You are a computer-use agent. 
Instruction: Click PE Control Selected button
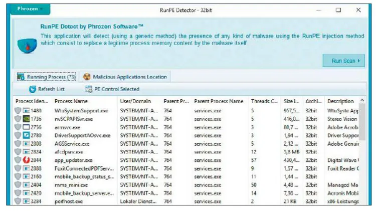click(x=112, y=89)
